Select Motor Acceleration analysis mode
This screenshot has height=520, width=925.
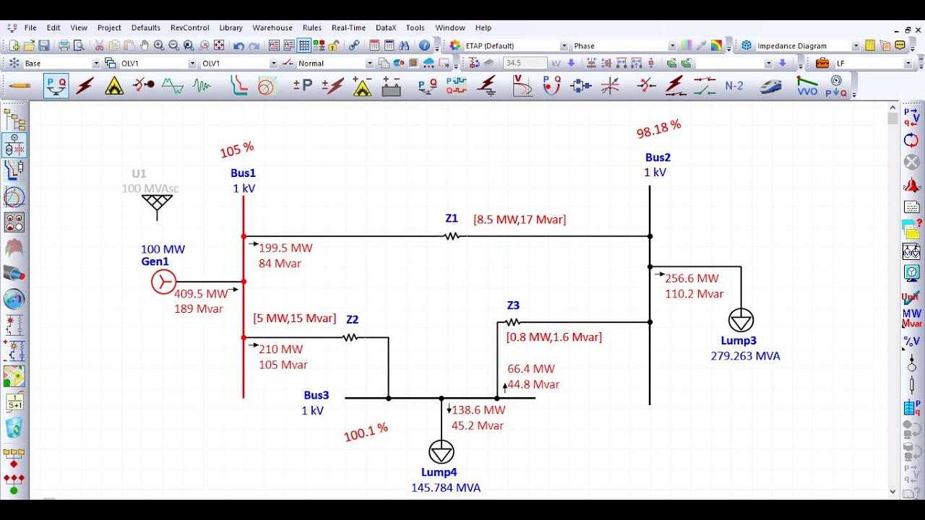(x=144, y=85)
